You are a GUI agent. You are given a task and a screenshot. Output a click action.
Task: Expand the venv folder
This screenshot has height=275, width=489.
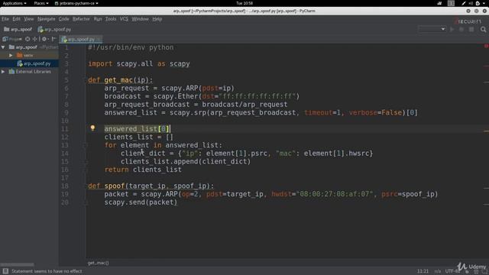(x=11, y=55)
